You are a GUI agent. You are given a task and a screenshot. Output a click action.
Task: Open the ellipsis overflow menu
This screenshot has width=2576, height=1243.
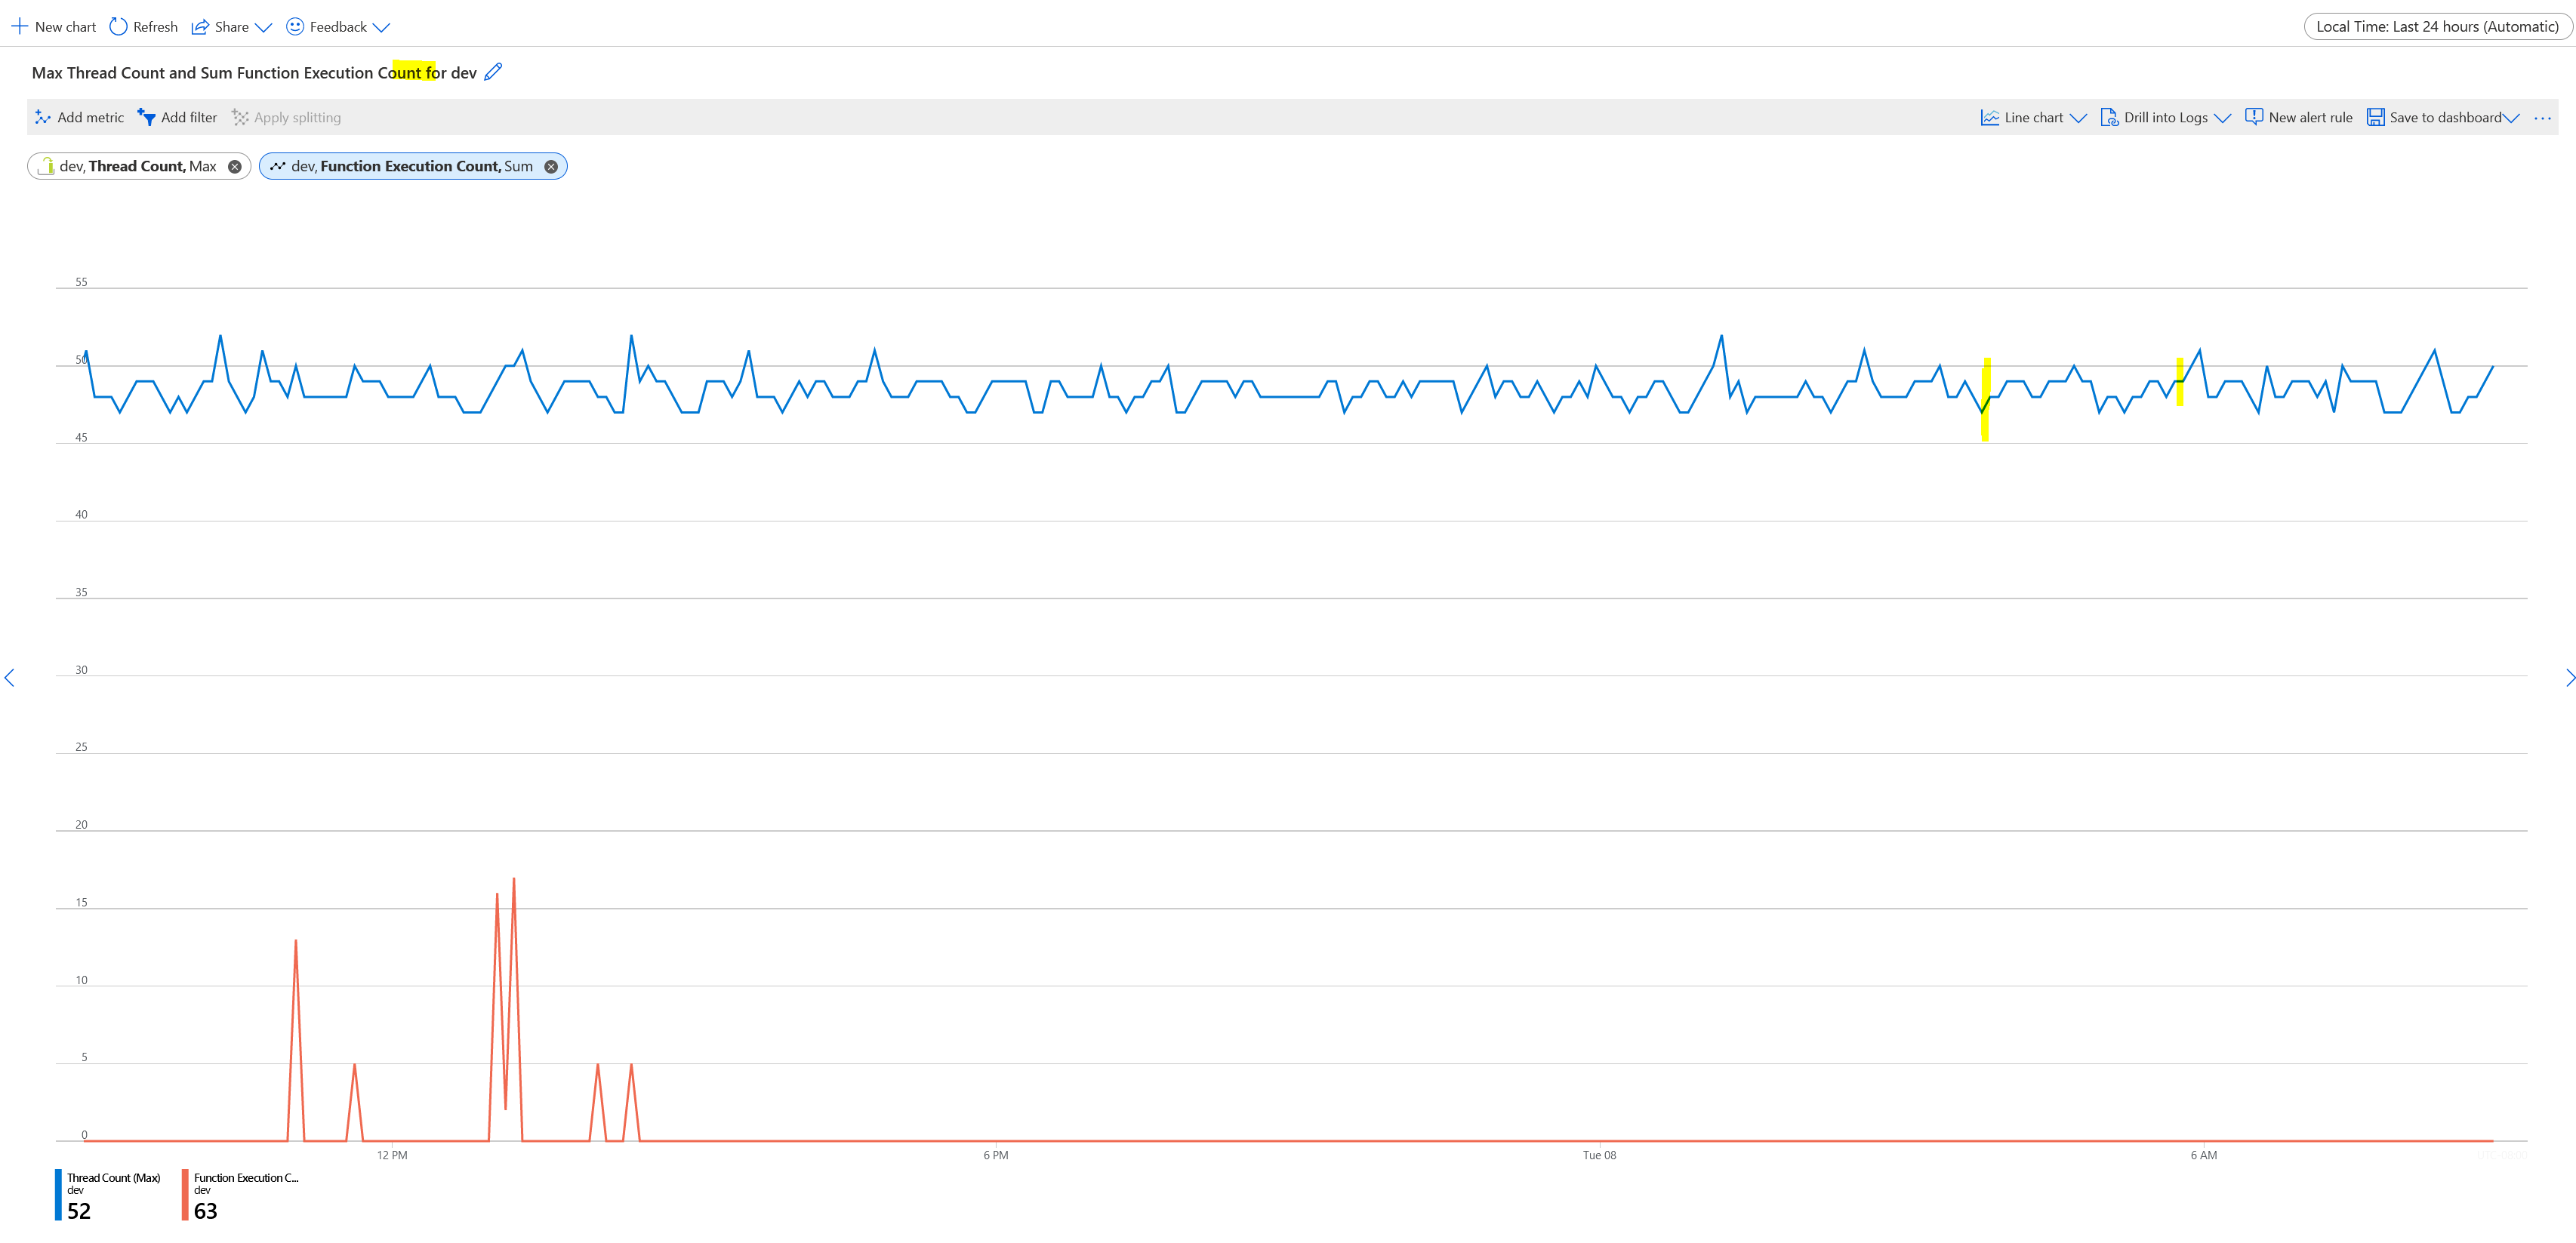pos(2543,117)
